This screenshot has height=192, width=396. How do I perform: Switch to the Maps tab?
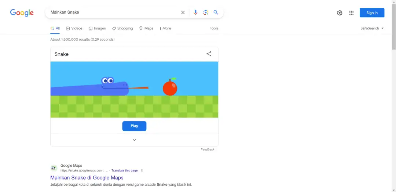click(146, 28)
